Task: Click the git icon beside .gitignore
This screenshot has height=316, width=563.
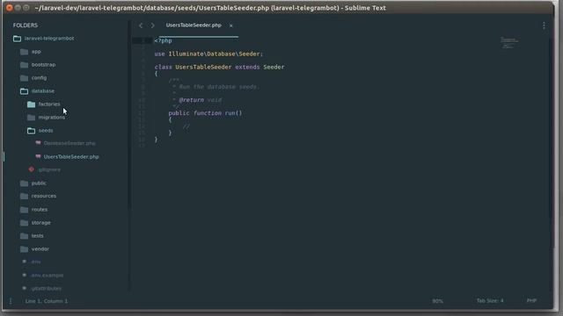Action: (32, 169)
